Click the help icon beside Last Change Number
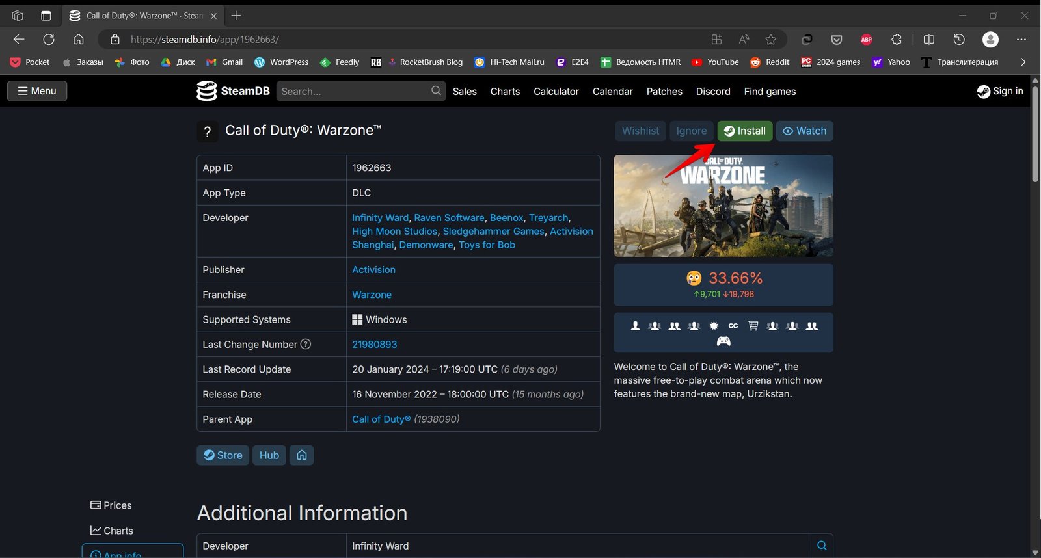Screen dimensions: 1041x558 [x=306, y=344]
